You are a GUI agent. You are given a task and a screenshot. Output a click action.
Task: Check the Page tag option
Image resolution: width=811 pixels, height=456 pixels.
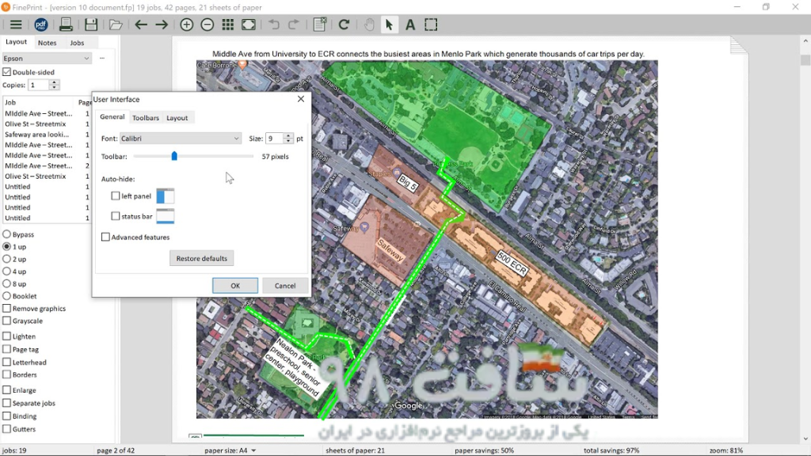[x=6, y=349]
